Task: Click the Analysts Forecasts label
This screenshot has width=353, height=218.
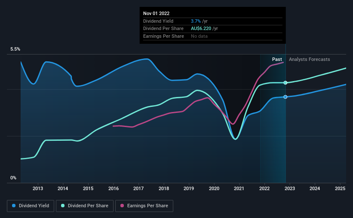Action: [x=309, y=59]
